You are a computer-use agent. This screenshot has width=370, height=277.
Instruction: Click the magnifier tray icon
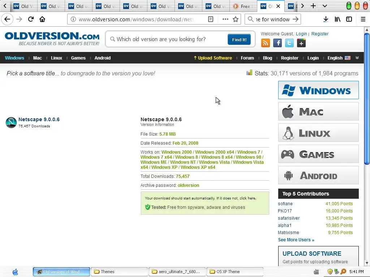pyautogui.click(x=343, y=272)
